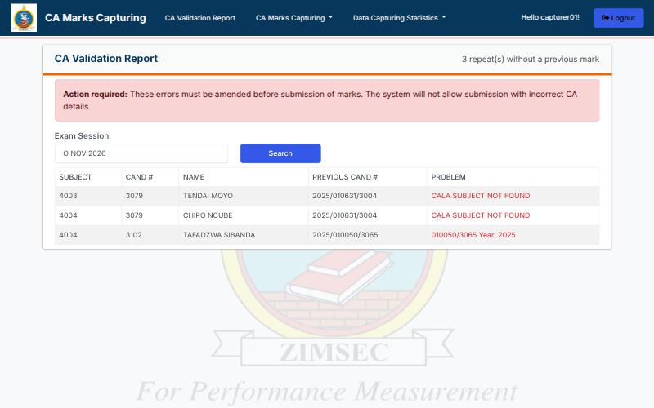Screen dimensions: 654x408
Task: Click the 3 repeat(s) without a previous mark note
Action: (x=530, y=59)
